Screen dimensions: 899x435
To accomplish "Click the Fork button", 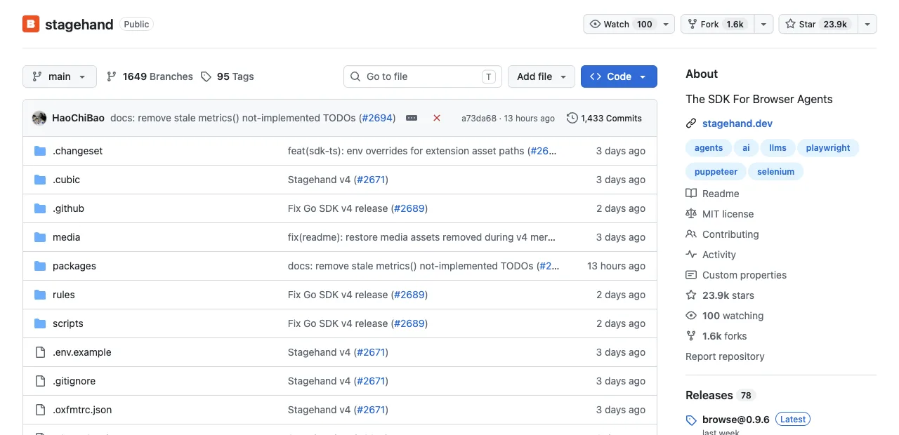I will pos(717,24).
